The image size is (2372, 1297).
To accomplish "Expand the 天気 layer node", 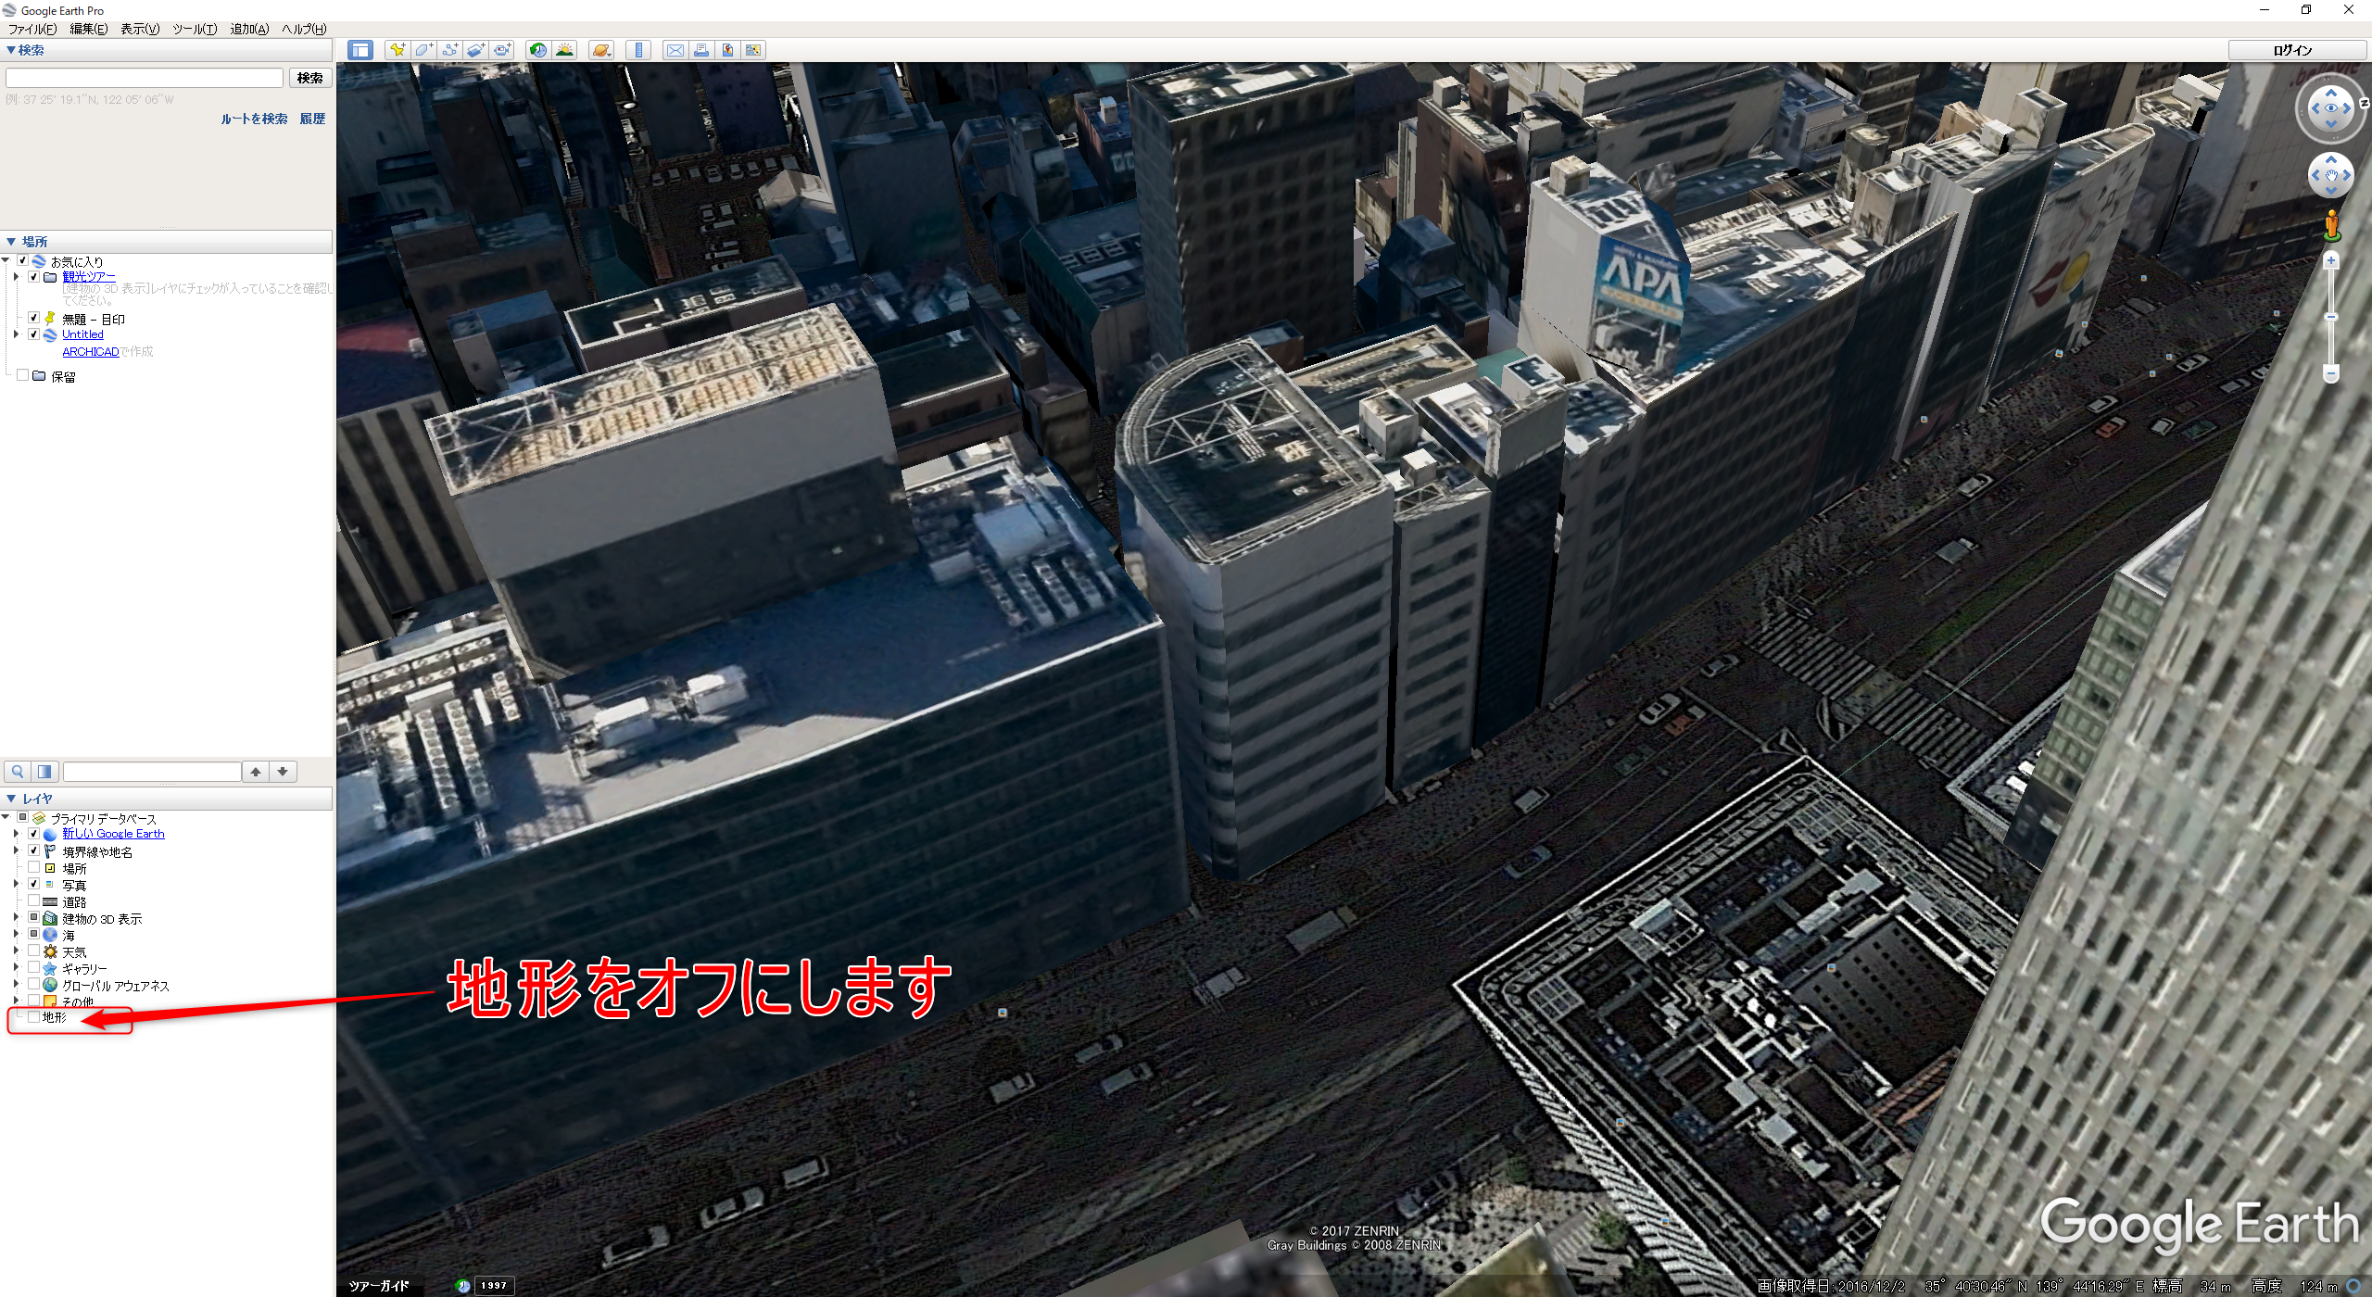I will (x=16, y=951).
